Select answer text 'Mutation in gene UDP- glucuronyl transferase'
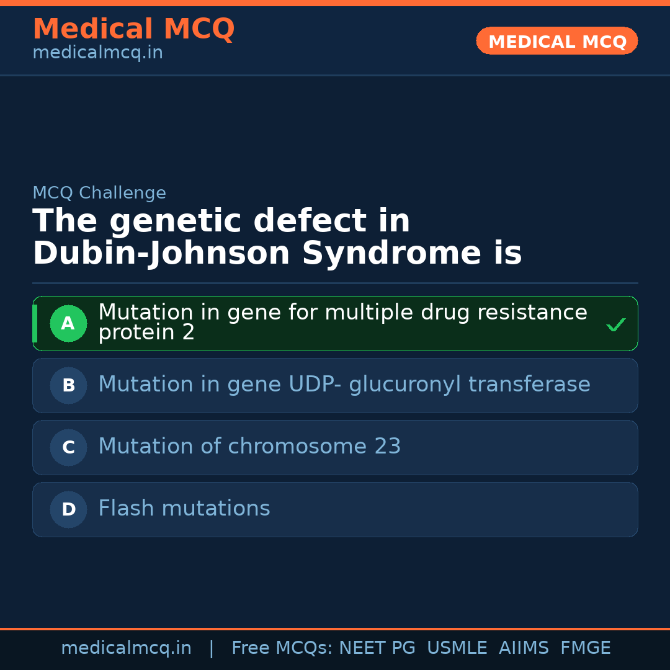 click(344, 385)
